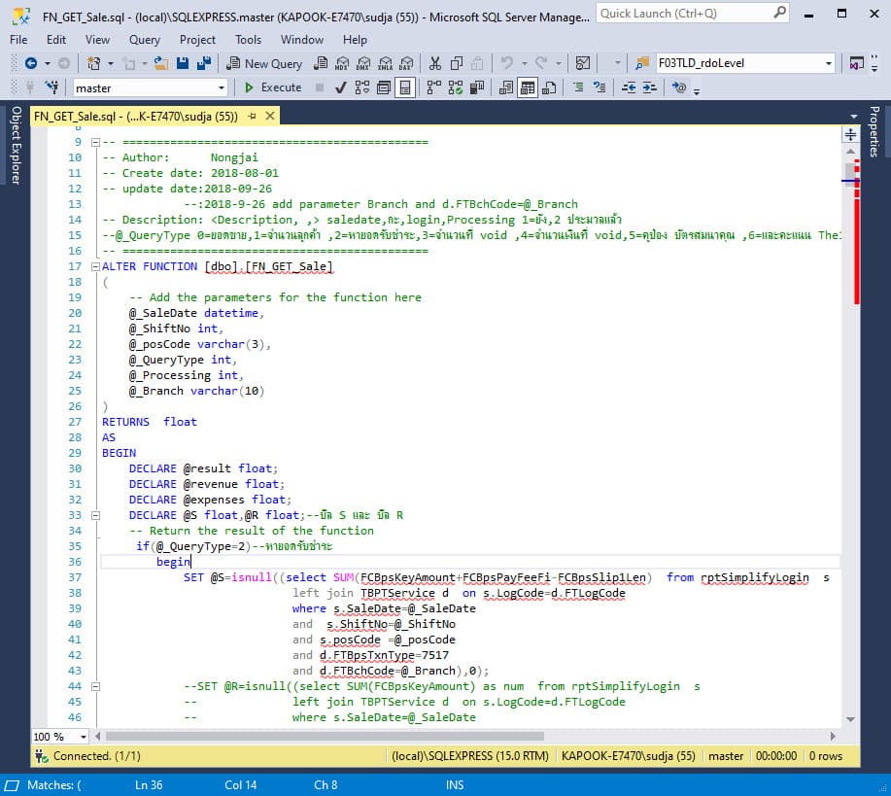Copy selection with the copy icon

[457, 64]
